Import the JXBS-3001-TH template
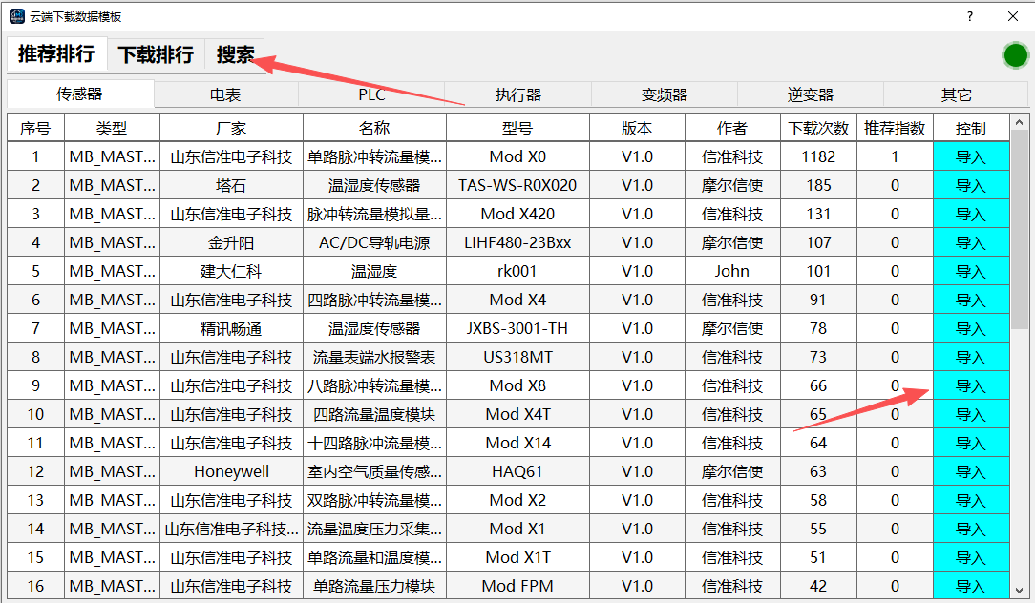The image size is (1035, 603). 971,328
